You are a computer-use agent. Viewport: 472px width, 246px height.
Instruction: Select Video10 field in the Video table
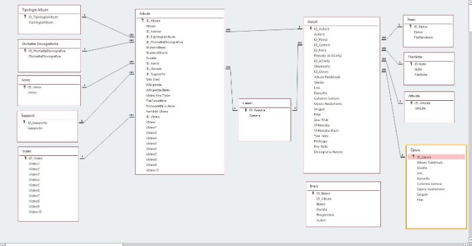pyautogui.click(x=35, y=212)
